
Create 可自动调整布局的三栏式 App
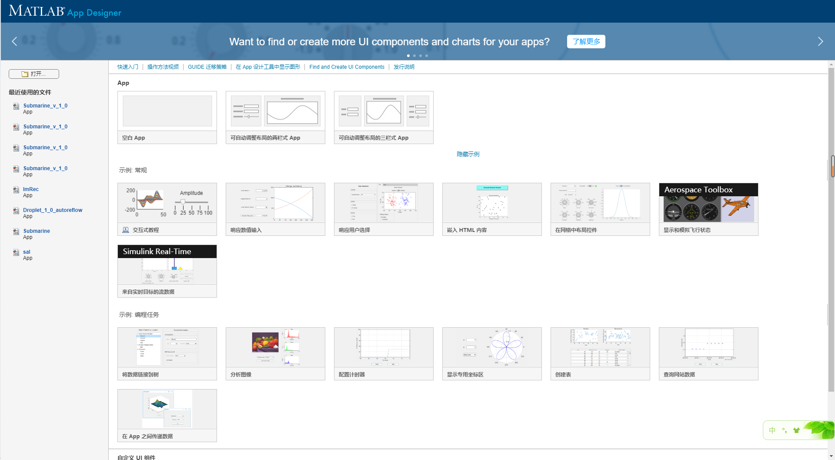pos(384,118)
